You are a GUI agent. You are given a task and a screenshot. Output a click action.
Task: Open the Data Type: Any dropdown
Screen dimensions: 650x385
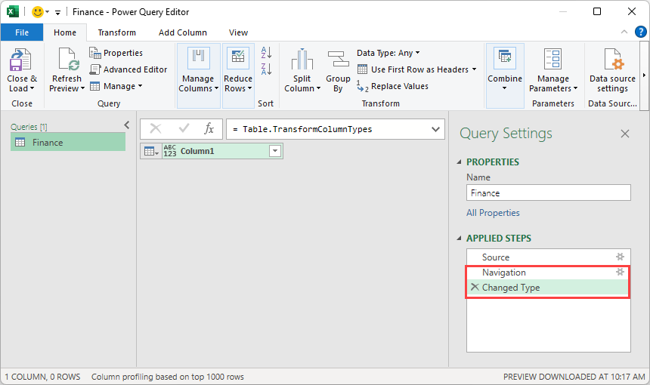click(388, 53)
